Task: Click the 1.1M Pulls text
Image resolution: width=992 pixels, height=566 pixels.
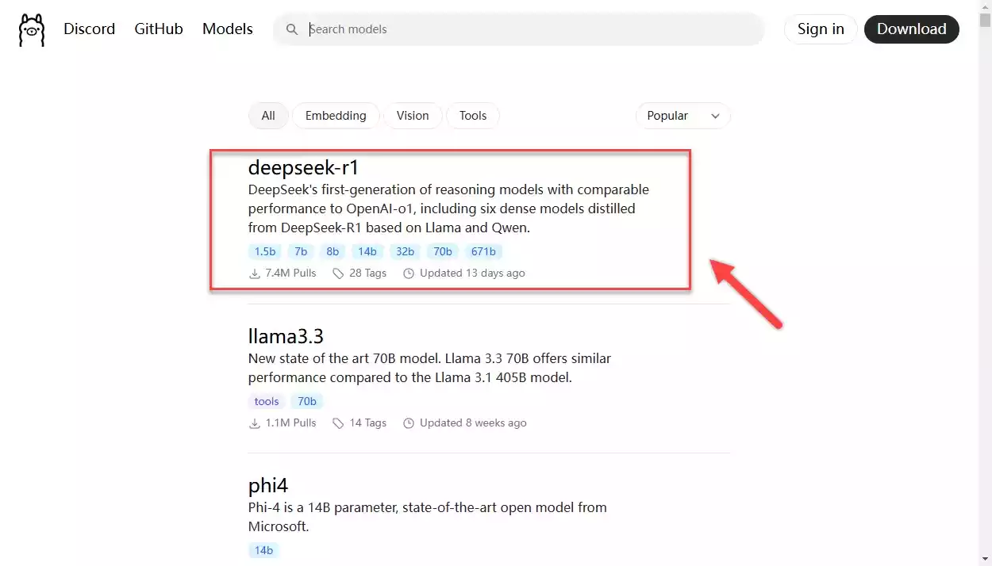Action: click(290, 423)
